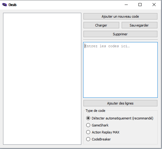Screen dimensions: 162x149
Task: Load cheats with the Charger button
Action: [101, 25]
